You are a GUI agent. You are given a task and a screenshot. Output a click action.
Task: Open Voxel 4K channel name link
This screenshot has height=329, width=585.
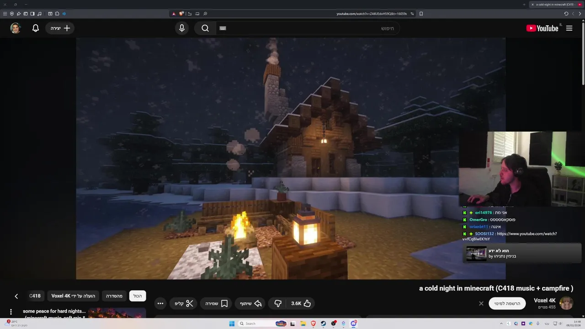click(545, 300)
